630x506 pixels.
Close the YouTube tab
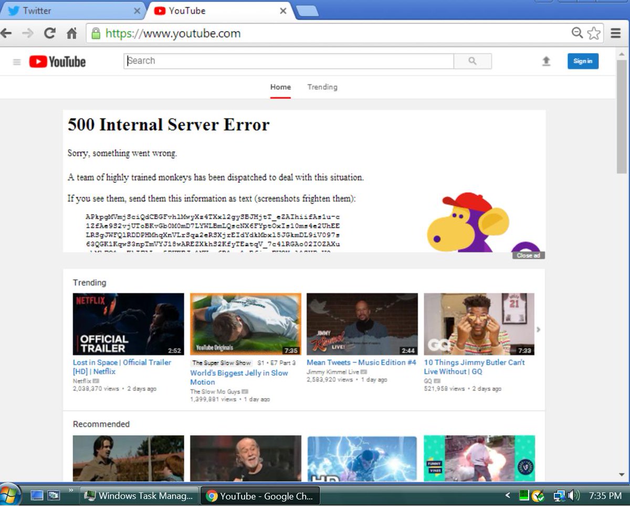(283, 10)
